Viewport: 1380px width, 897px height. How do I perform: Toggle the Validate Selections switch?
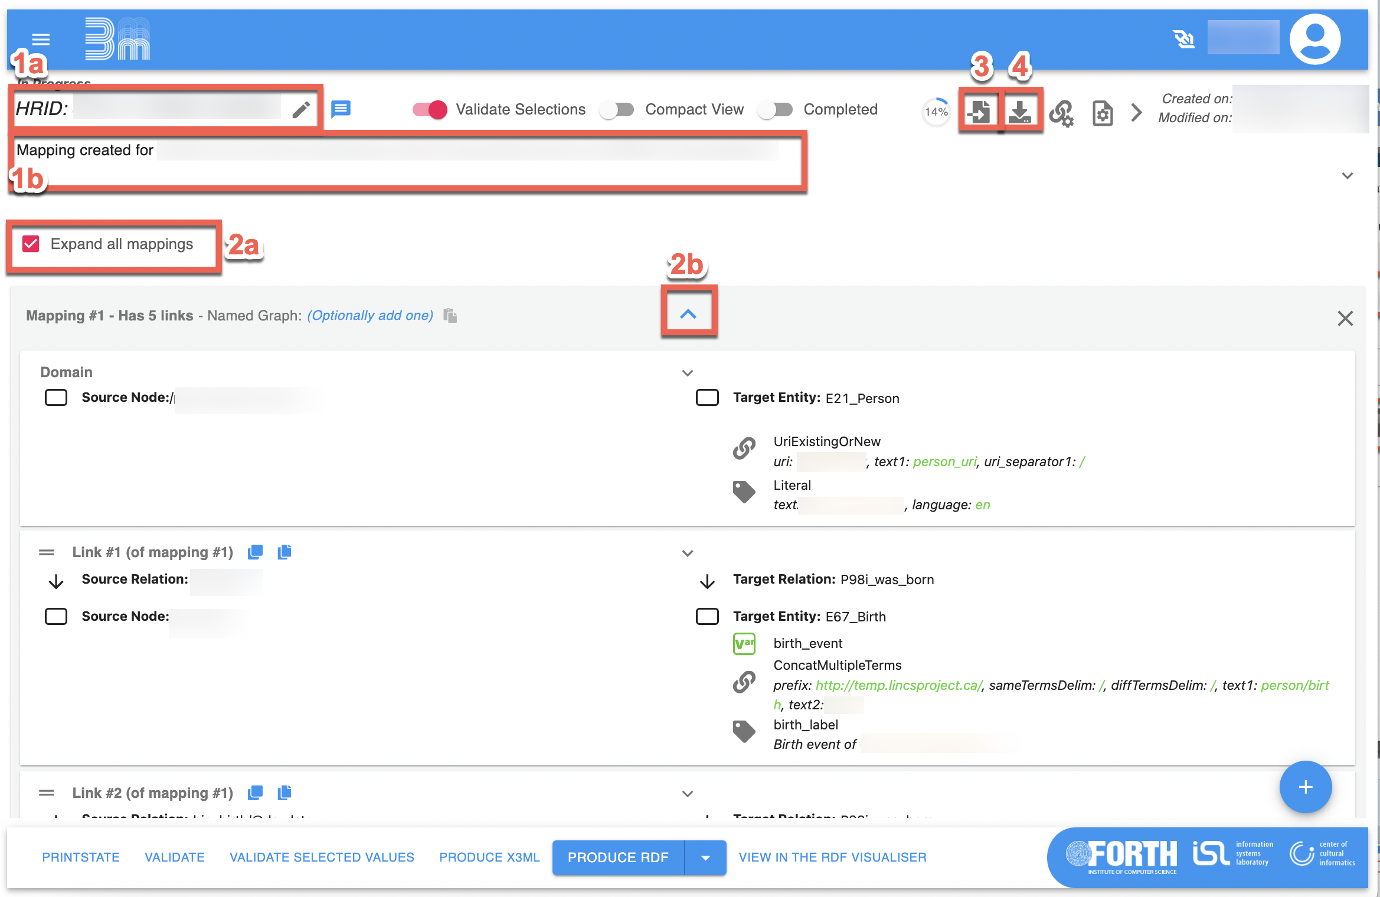(430, 110)
